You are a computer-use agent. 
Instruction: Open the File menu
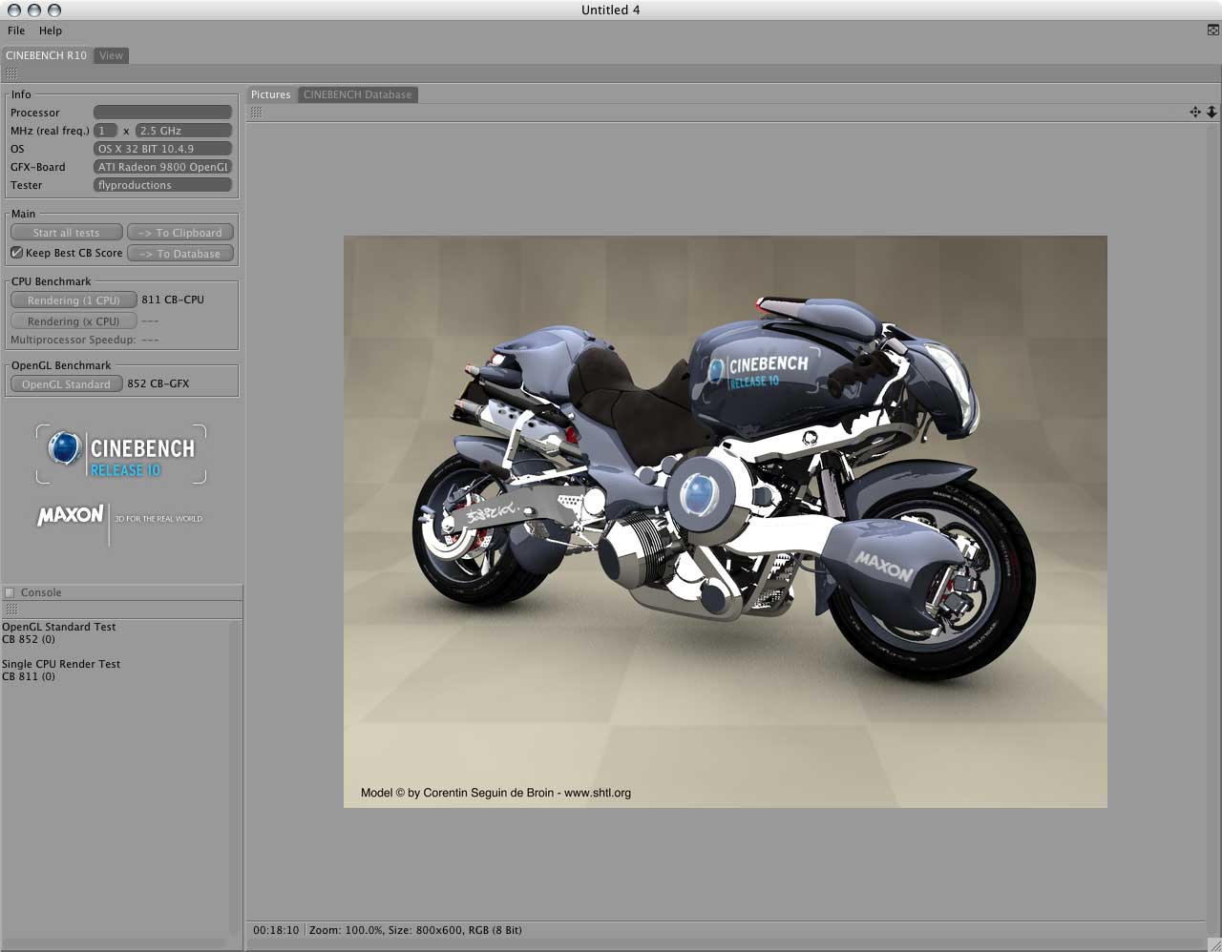(x=16, y=31)
